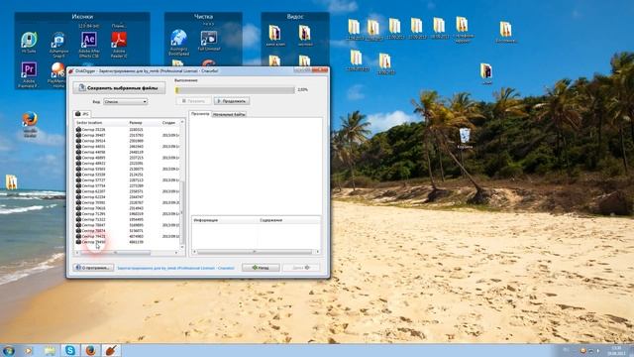Click the Пауза button
Screen dimensions: 634x357
(194, 101)
